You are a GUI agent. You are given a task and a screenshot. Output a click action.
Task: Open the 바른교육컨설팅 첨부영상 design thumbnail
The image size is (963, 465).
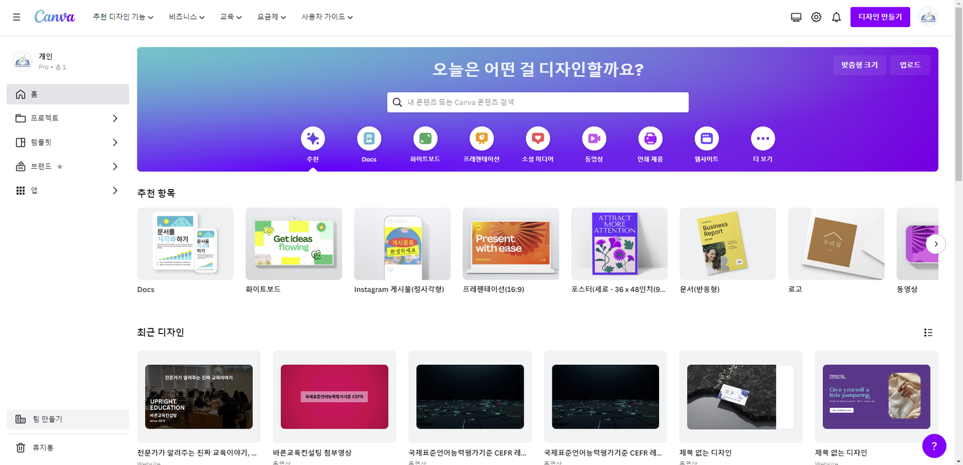pyautogui.click(x=334, y=397)
